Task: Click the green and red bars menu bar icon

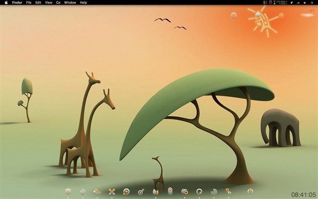Action: [265, 3]
